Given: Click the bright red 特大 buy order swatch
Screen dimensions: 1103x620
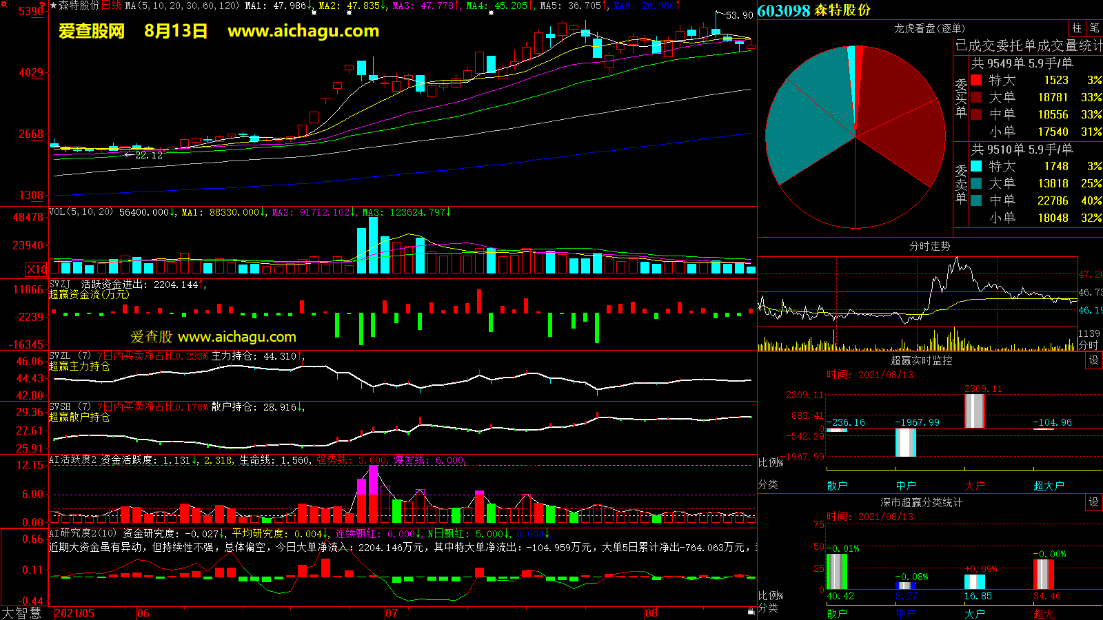Looking at the screenshot, I should click(976, 80).
